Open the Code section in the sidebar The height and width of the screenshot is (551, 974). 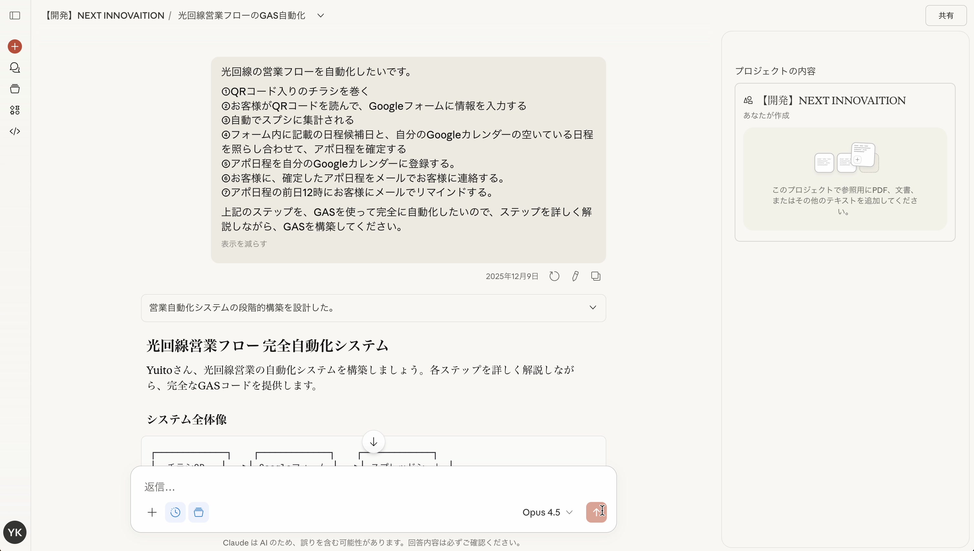[15, 131]
